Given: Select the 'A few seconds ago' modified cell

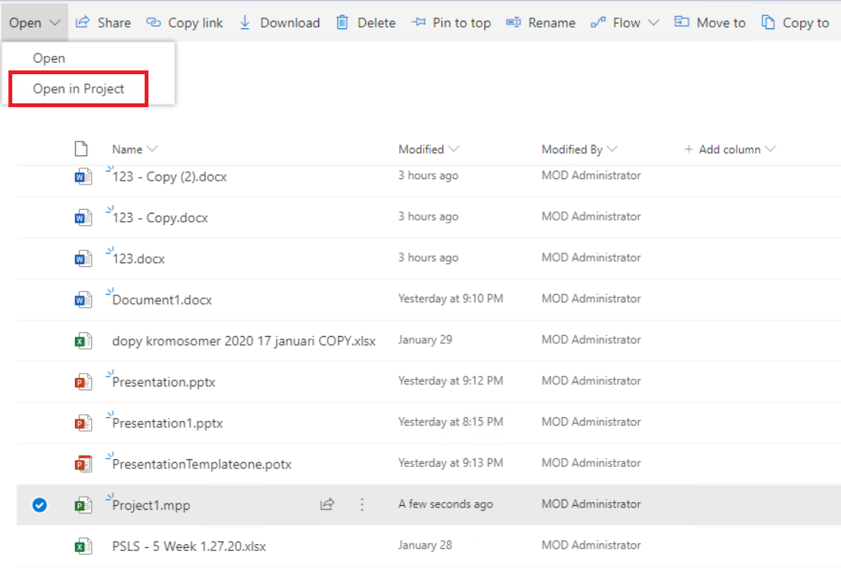Looking at the screenshot, I should pos(445,504).
